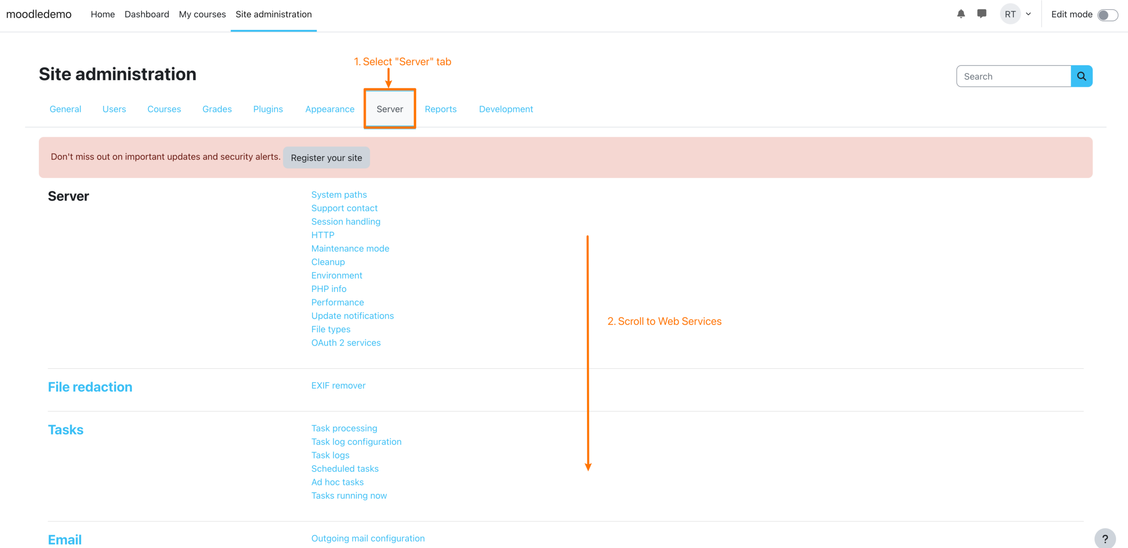The height and width of the screenshot is (548, 1128).
Task: Click the search magnifier button
Action: pyautogui.click(x=1081, y=76)
